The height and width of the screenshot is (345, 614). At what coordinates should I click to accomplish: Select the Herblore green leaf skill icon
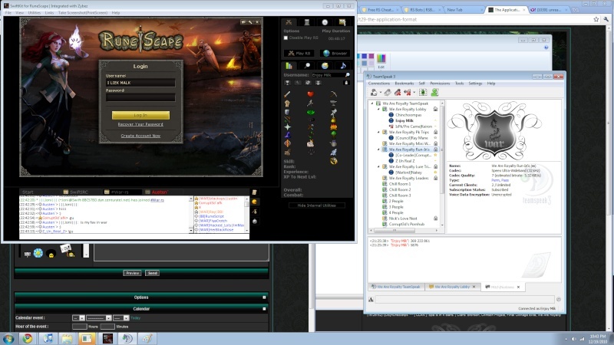click(310, 112)
